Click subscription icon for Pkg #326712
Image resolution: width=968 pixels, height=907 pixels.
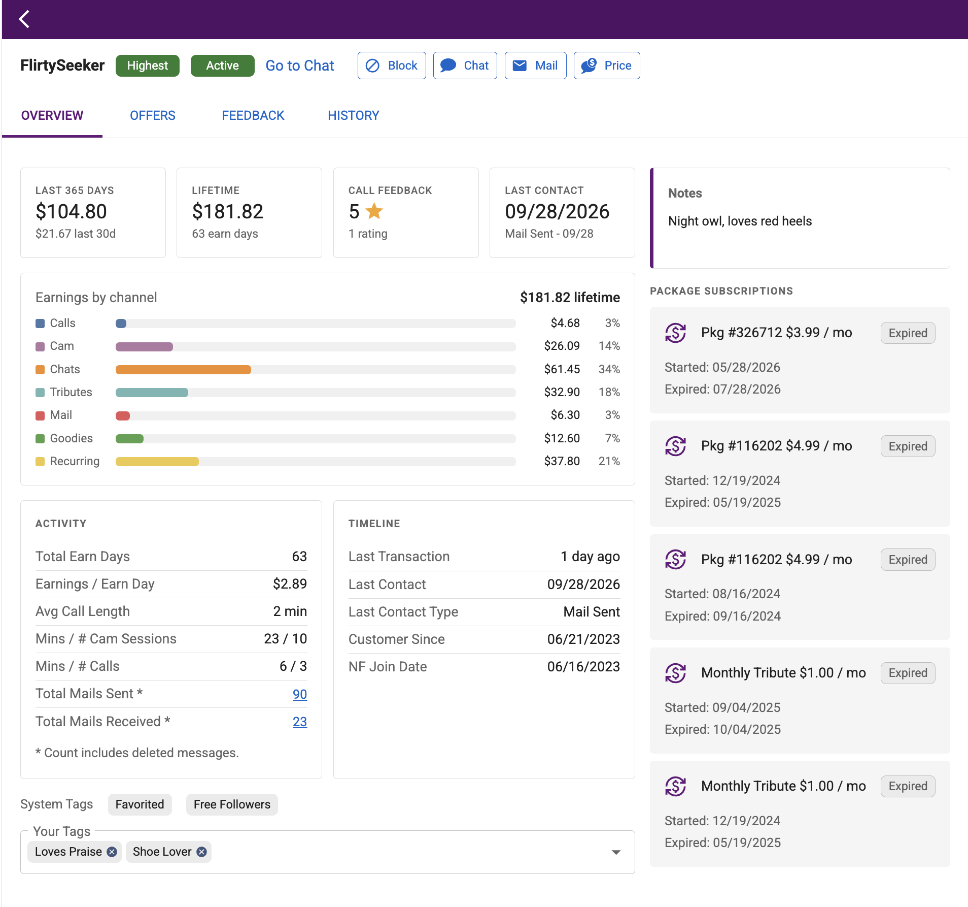pos(676,333)
